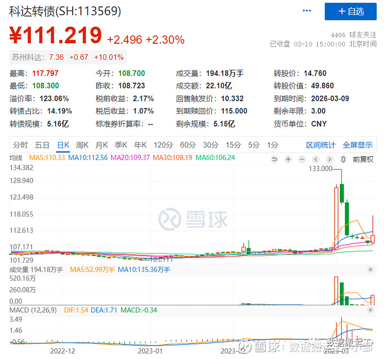Click the 2022-12 date axis label
The height and width of the screenshot is (359, 384).
coord(62,351)
